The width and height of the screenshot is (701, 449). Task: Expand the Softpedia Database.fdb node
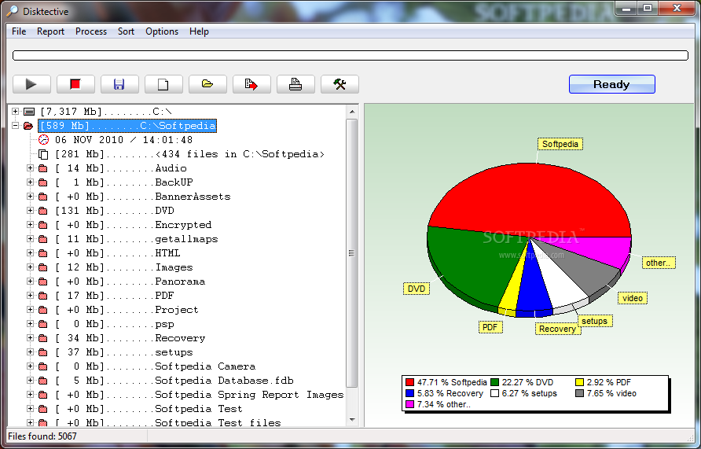30,380
